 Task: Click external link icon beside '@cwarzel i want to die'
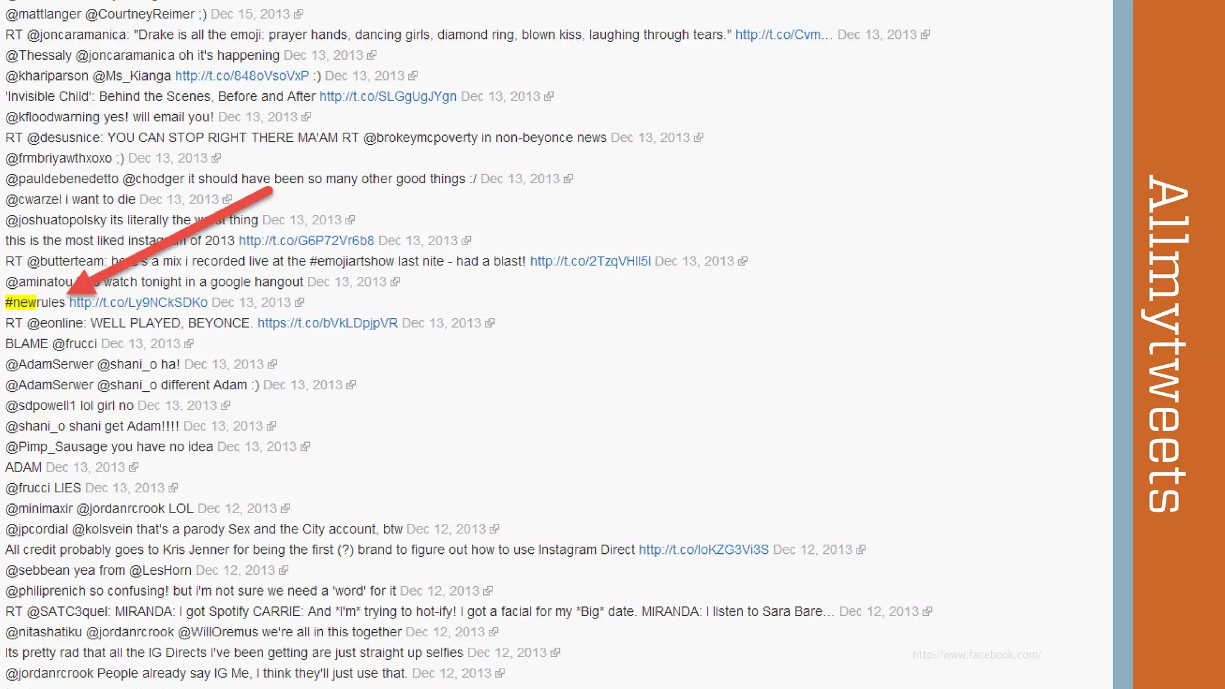coord(227,199)
